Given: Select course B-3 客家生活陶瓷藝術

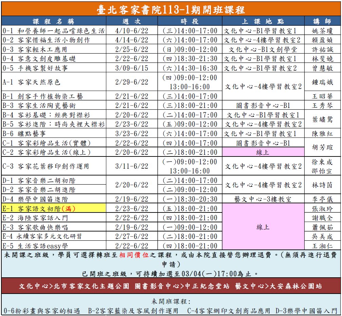Looking at the screenshot, I should pos(39,106).
